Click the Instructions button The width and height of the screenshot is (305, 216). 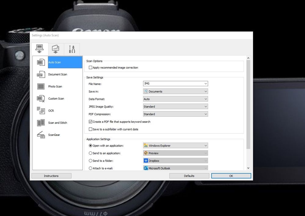[x=51, y=176]
